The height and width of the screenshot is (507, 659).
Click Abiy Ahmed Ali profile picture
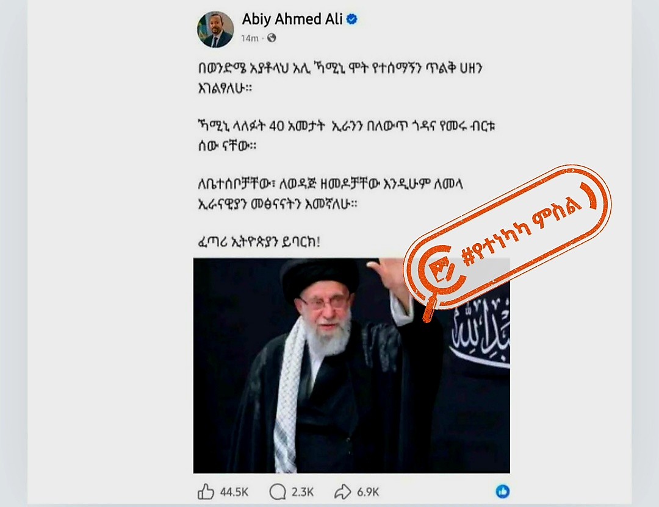[215, 29]
